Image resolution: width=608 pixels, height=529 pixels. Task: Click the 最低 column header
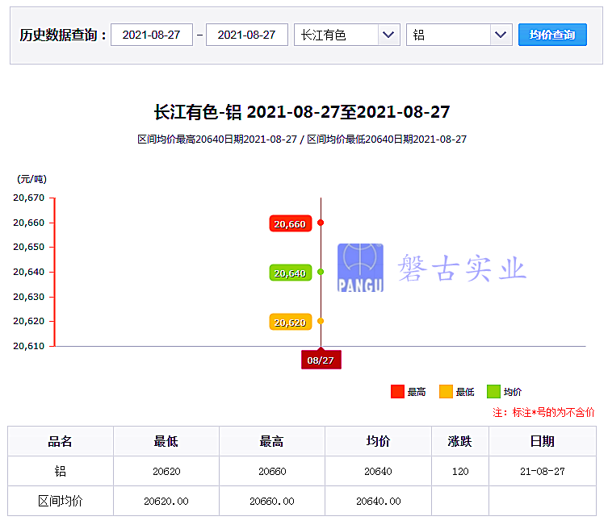(166, 441)
